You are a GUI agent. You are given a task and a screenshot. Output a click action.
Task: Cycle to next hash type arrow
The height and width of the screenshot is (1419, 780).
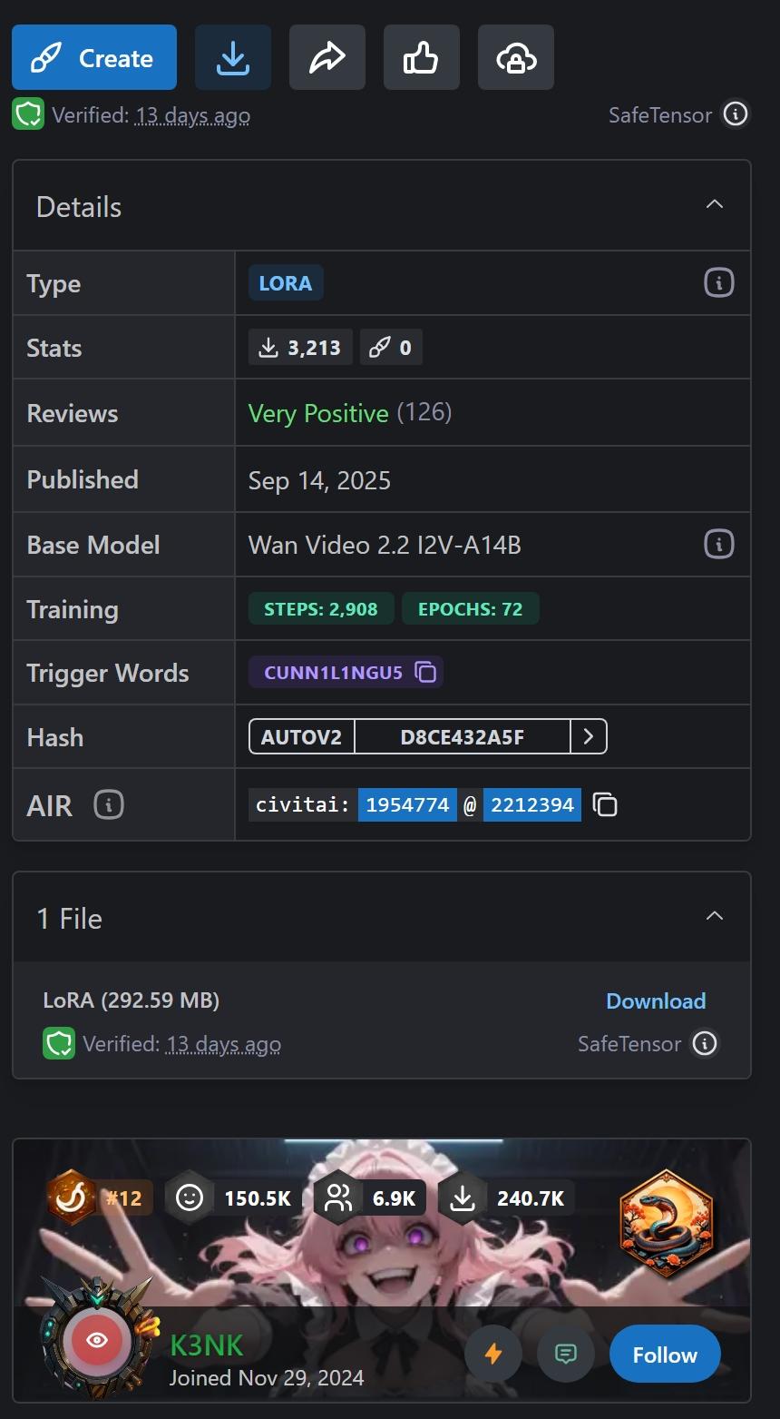click(589, 736)
